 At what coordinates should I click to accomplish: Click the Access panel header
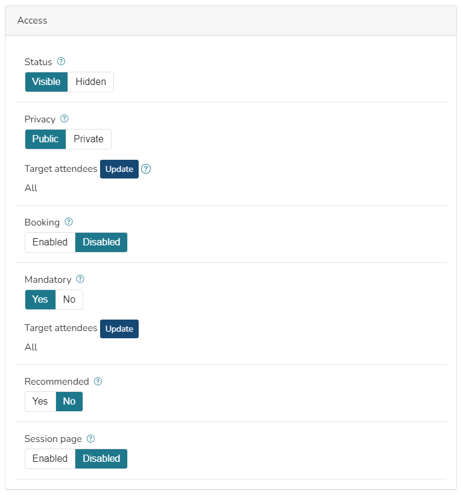[x=231, y=20]
